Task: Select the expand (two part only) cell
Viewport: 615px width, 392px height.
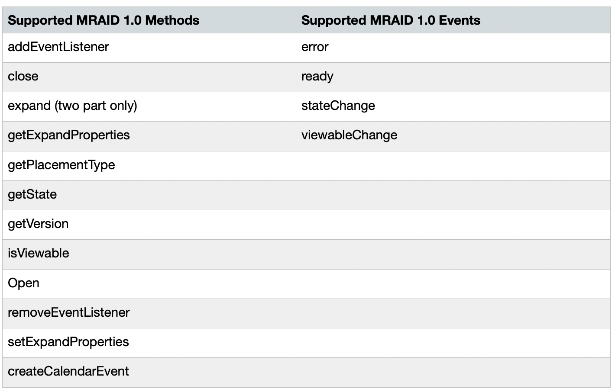Action: pyautogui.click(x=72, y=106)
